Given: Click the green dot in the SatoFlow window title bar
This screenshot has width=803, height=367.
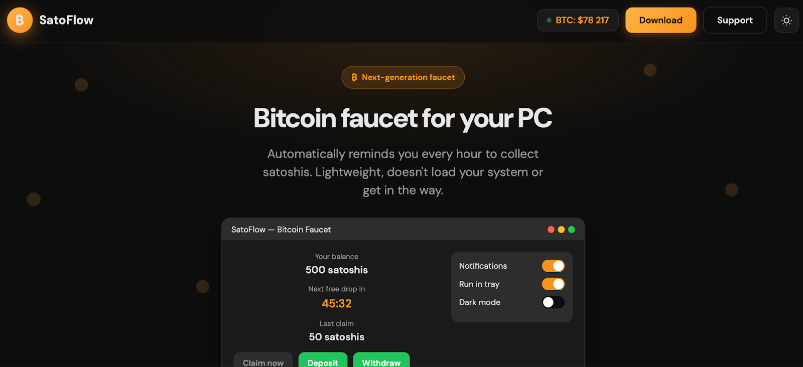Looking at the screenshot, I should [x=572, y=230].
